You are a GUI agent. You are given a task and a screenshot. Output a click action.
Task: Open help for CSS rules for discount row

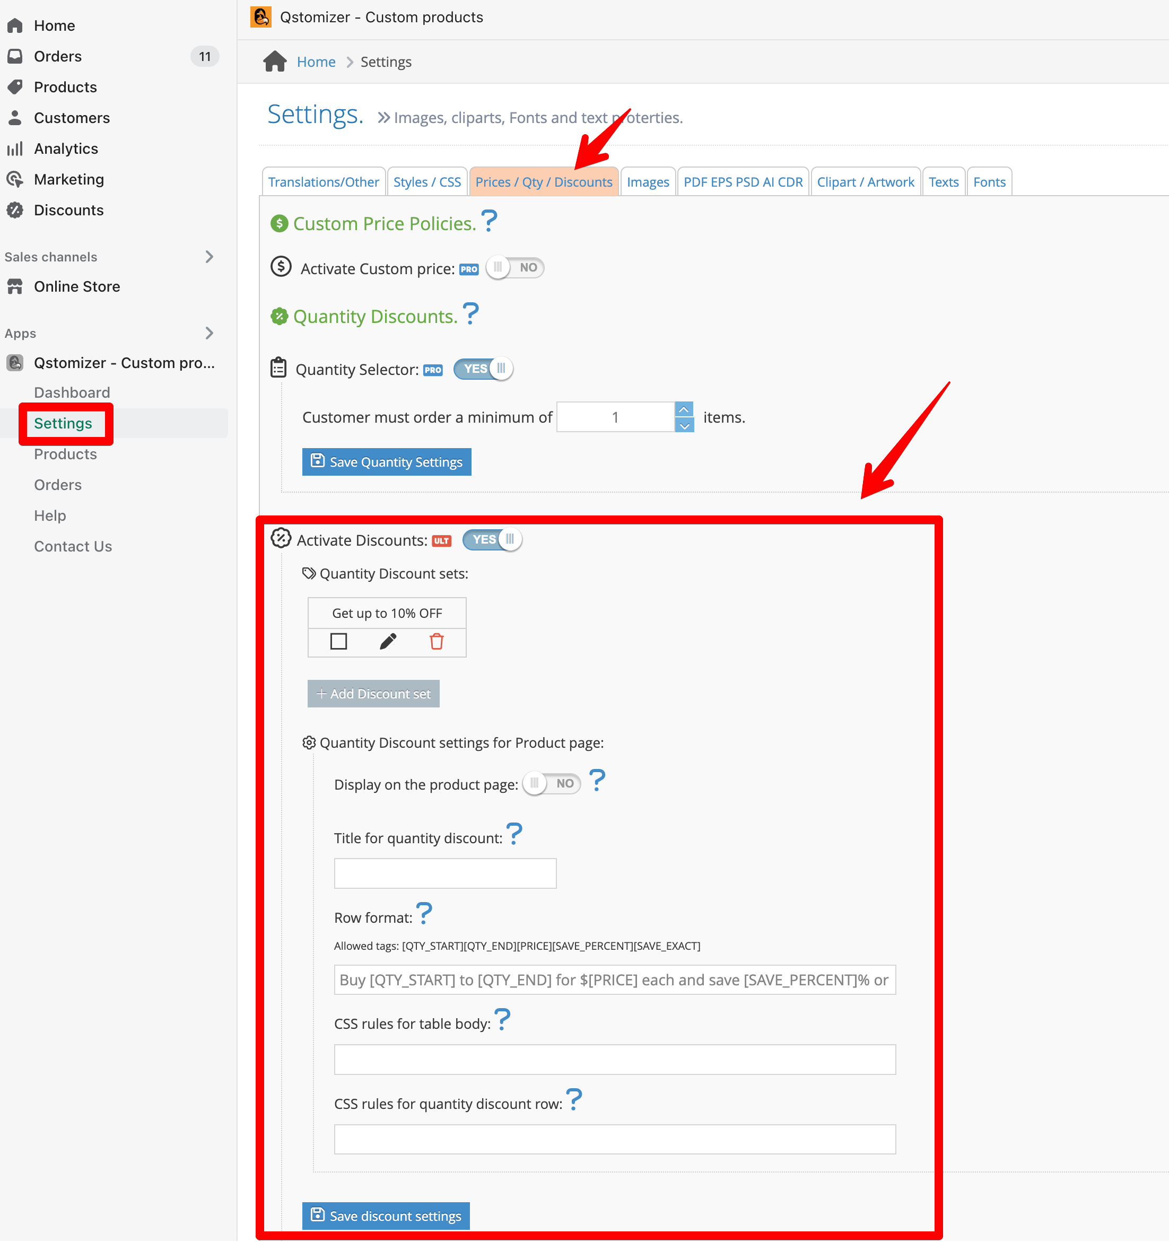(574, 1099)
